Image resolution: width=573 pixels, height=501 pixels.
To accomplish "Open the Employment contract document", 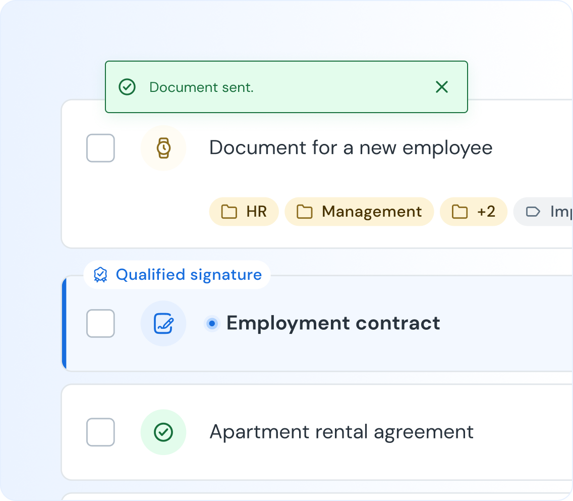I will click(x=333, y=323).
